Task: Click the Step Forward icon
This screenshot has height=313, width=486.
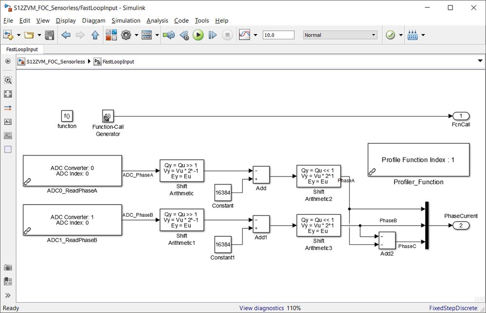Action: (x=212, y=35)
